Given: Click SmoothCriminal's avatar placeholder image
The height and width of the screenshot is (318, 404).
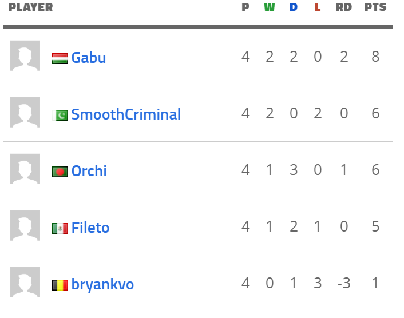Looking at the screenshot, I should 25,112.
